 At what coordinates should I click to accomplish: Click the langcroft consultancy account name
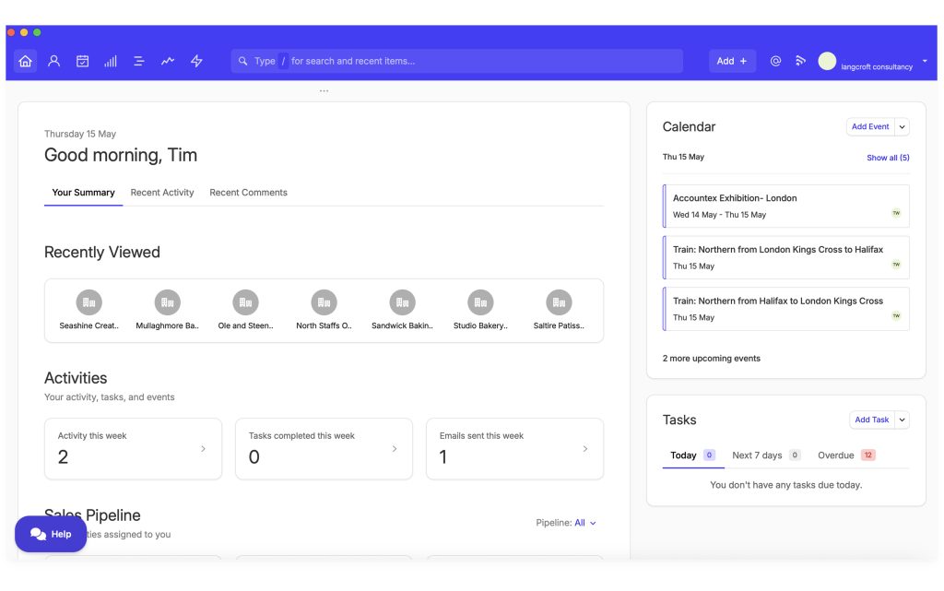point(877,66)
